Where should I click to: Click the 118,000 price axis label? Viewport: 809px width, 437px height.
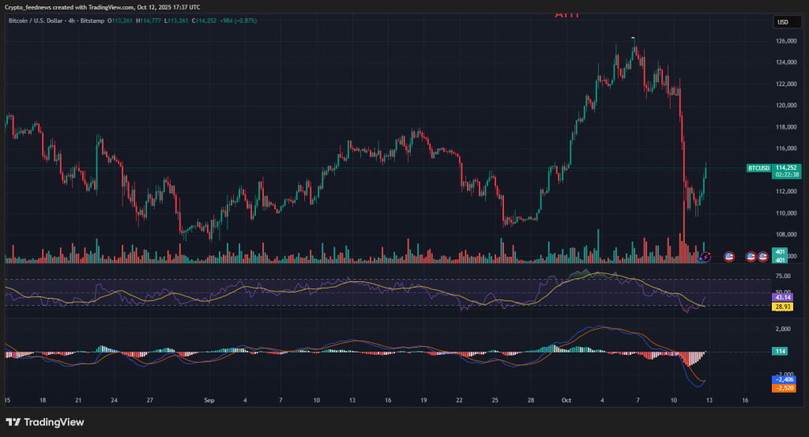point(786,127)
